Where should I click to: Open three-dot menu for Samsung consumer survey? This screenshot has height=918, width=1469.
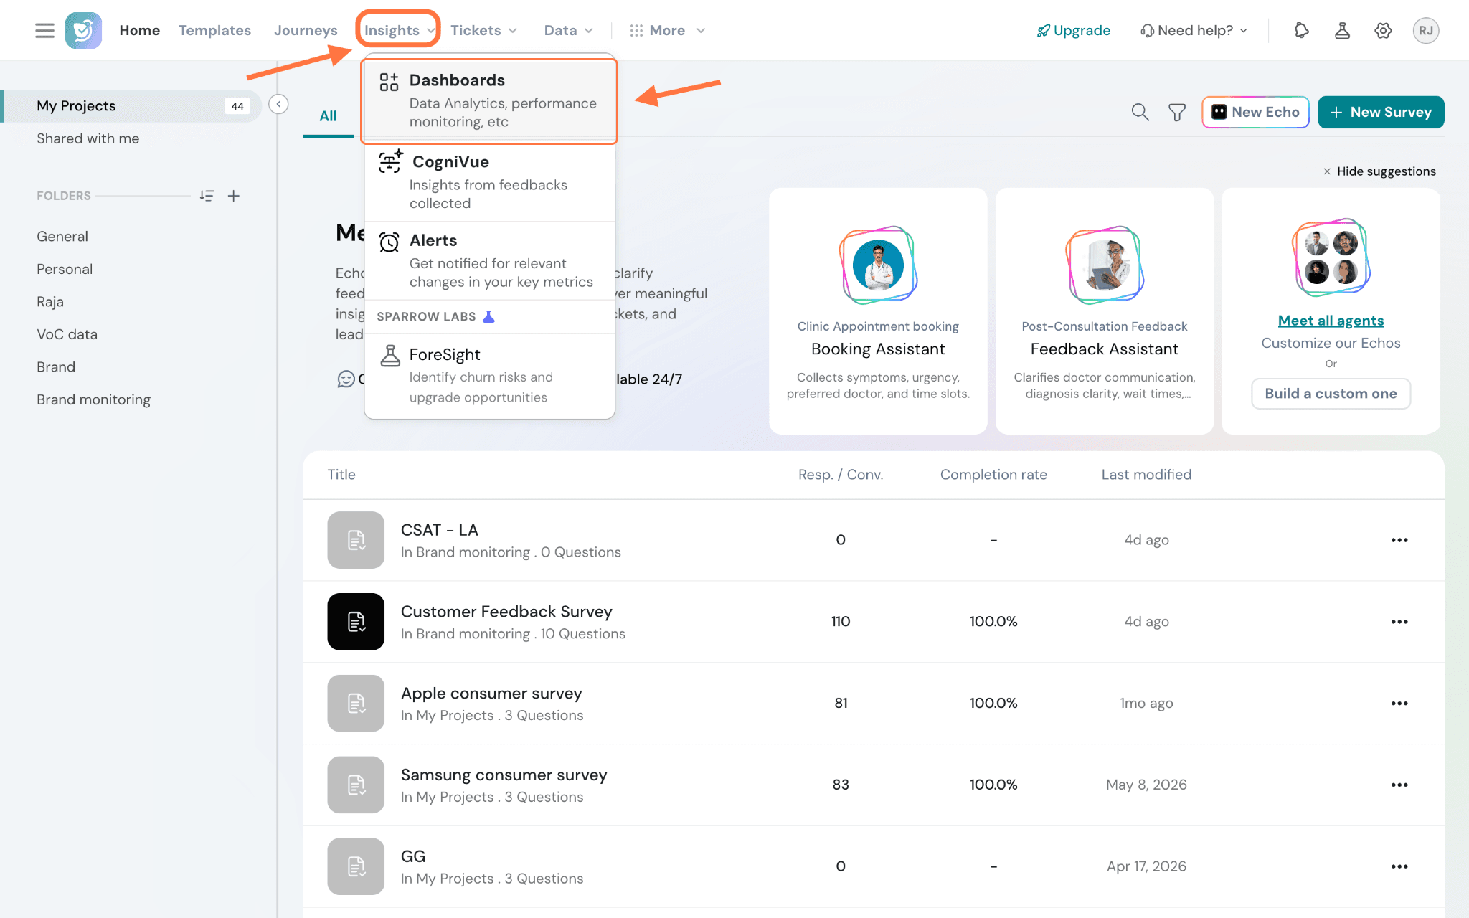[1399, 785]
